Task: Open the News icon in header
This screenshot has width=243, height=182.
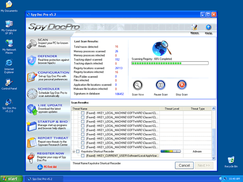Action: coord(194,29)
